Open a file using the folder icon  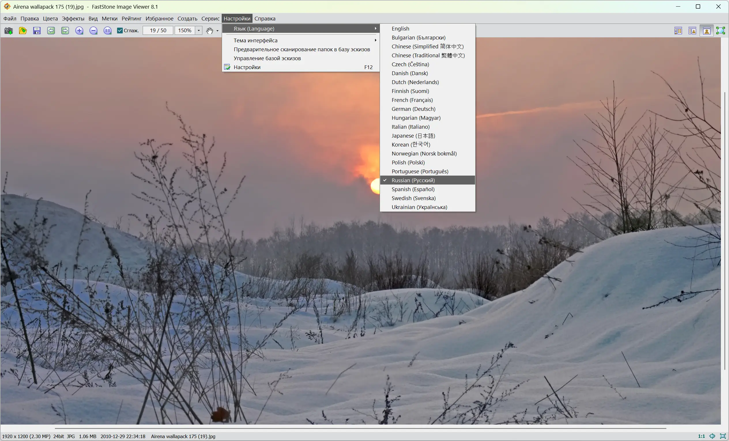pos(23,31)
